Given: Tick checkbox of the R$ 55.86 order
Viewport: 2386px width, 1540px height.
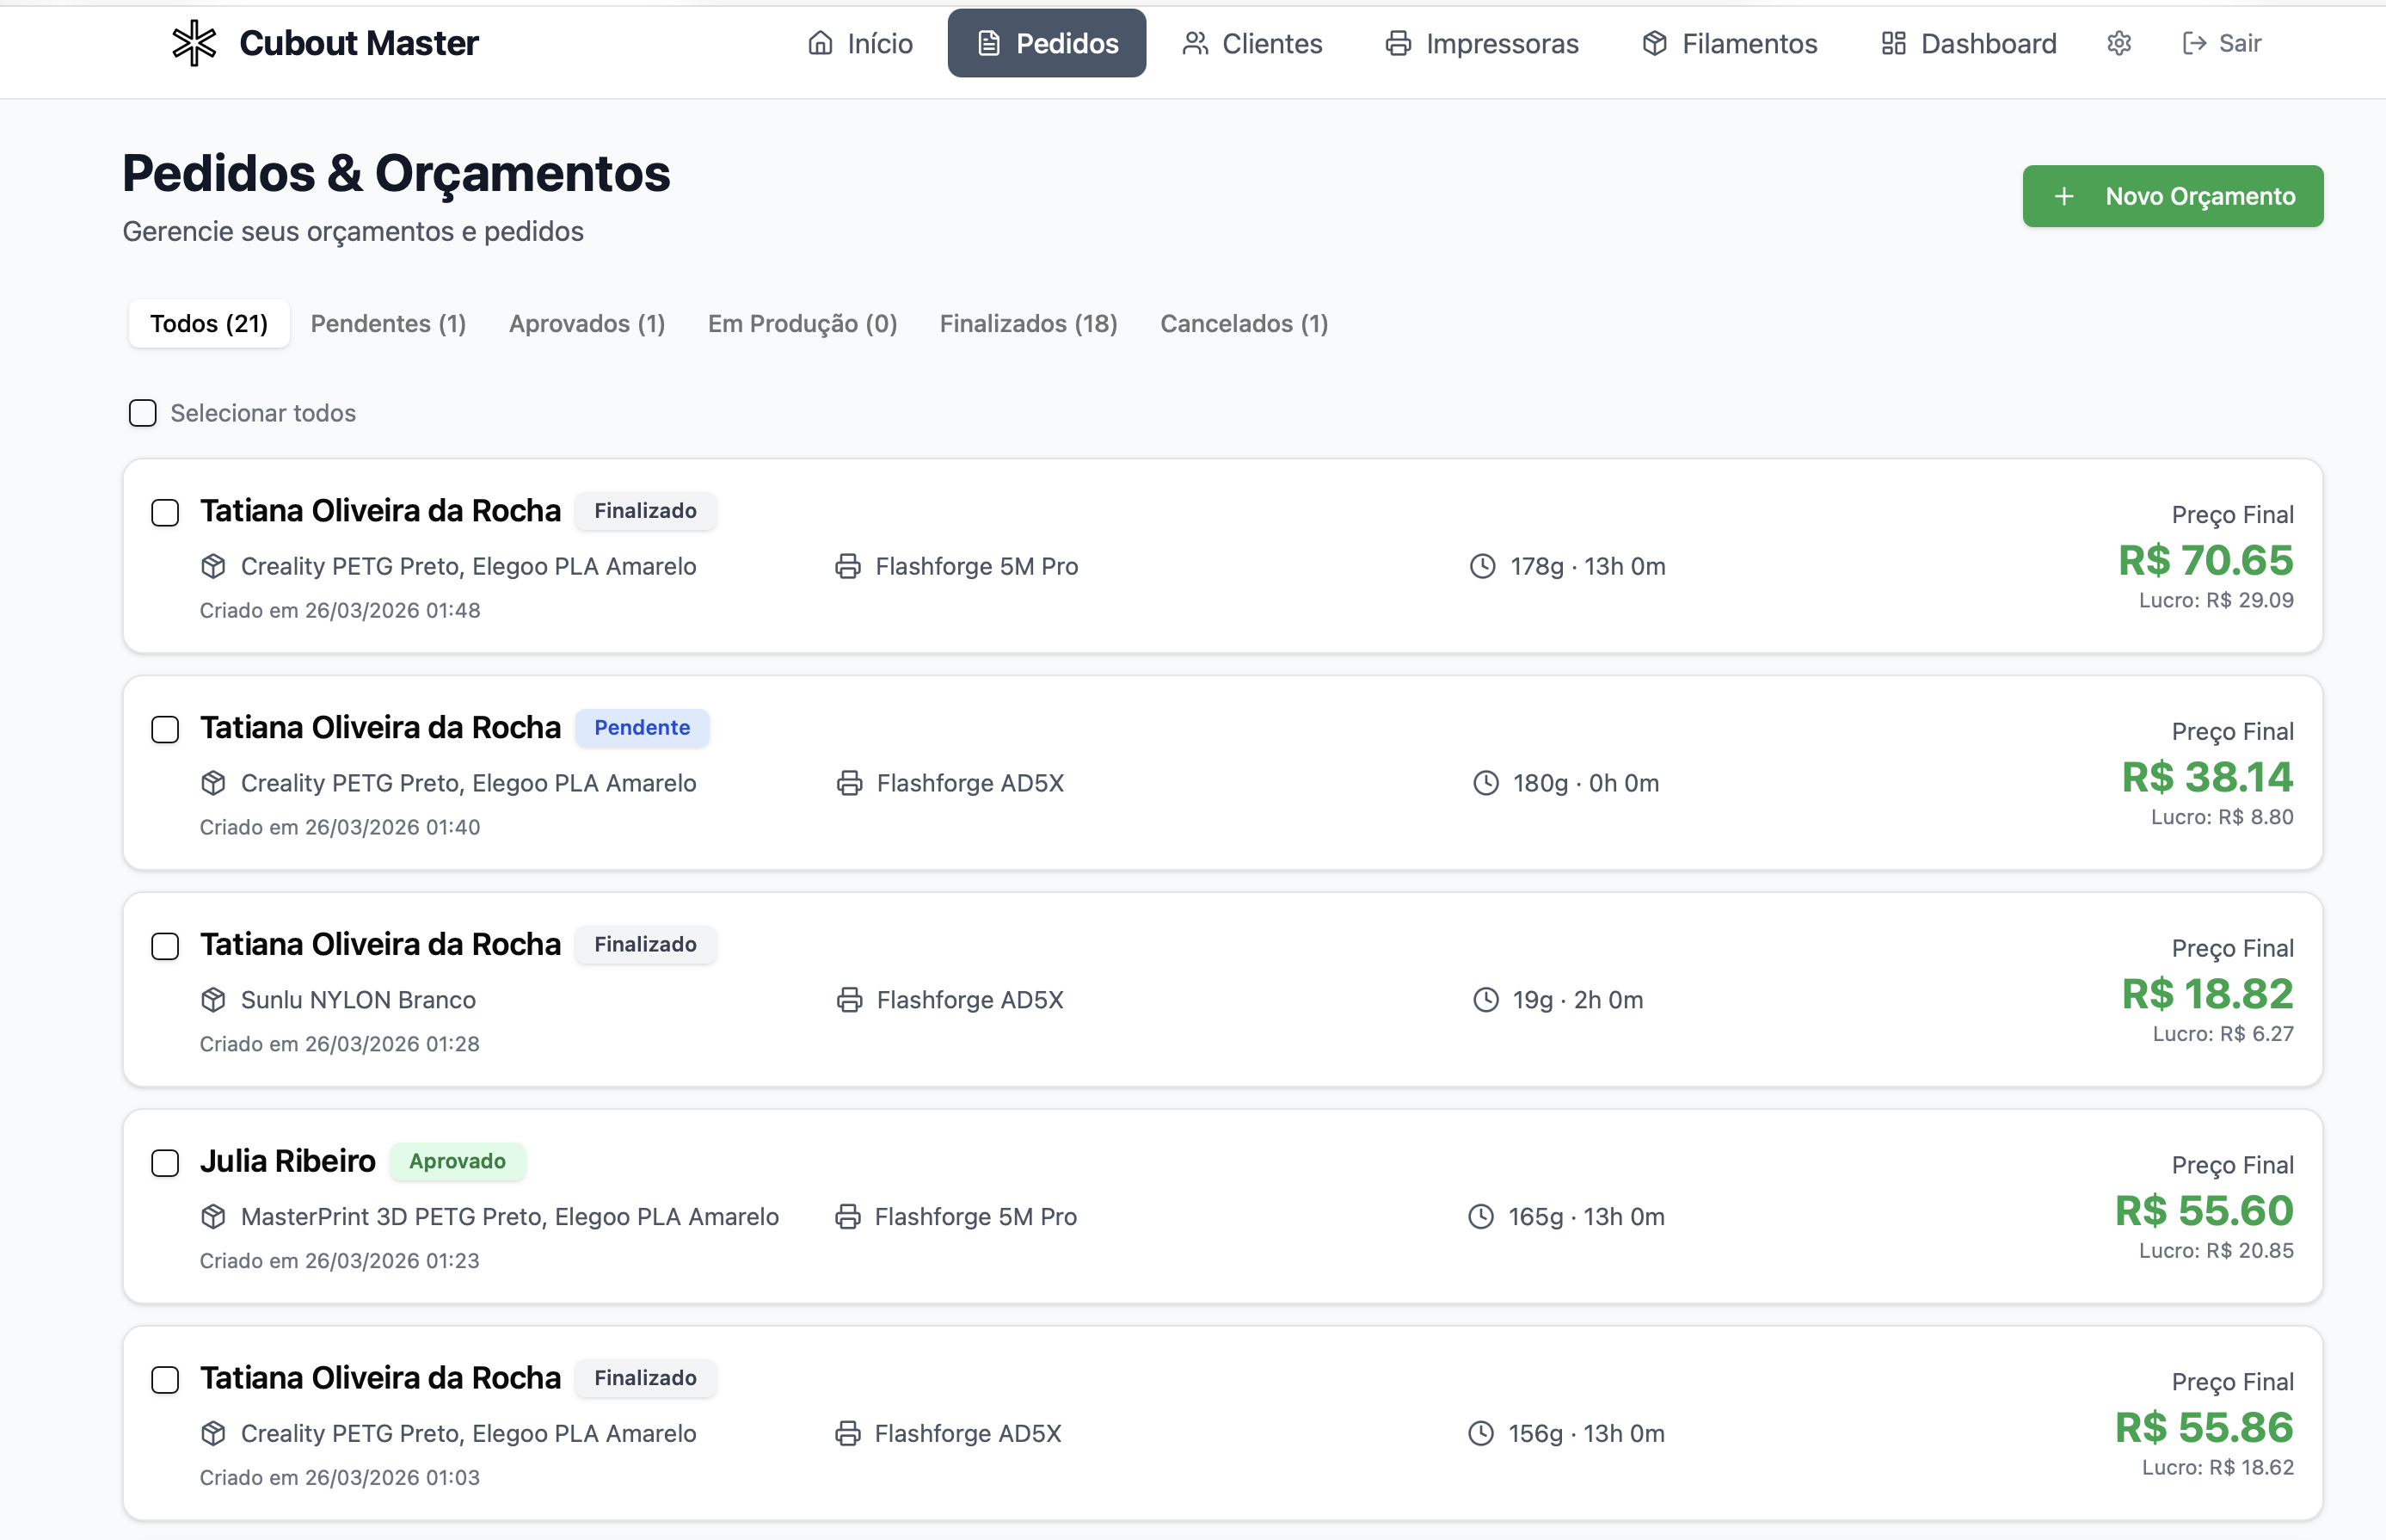Looking at the screenshot, I should click(x=165, y=1381).
